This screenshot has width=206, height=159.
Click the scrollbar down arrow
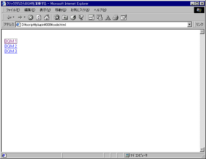(202, 150)
